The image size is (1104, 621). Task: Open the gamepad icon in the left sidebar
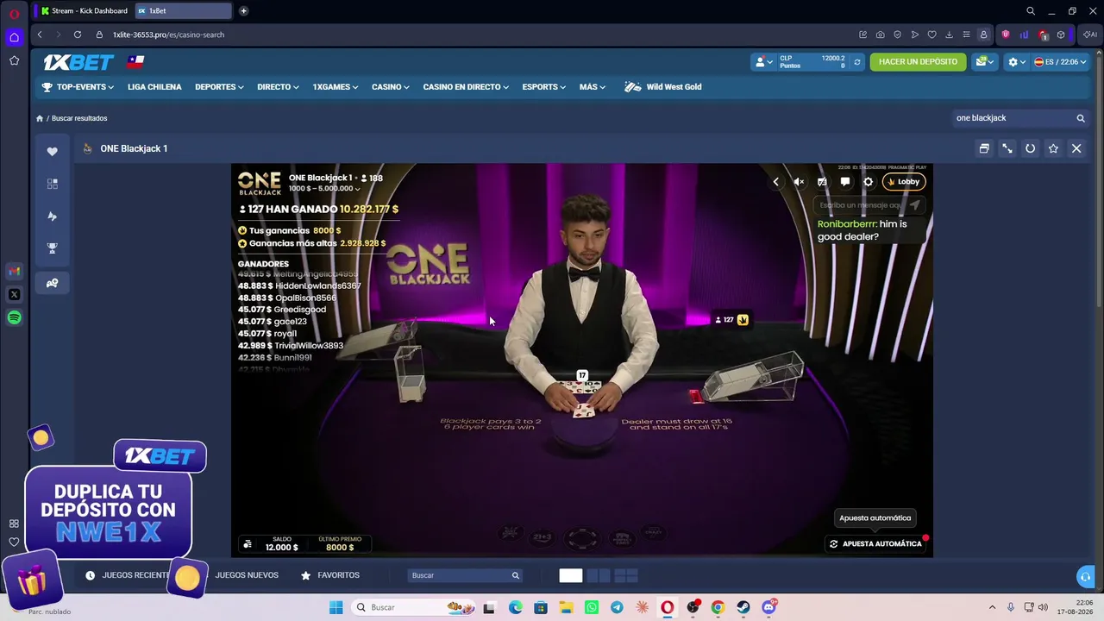click(x=52, y=283)
